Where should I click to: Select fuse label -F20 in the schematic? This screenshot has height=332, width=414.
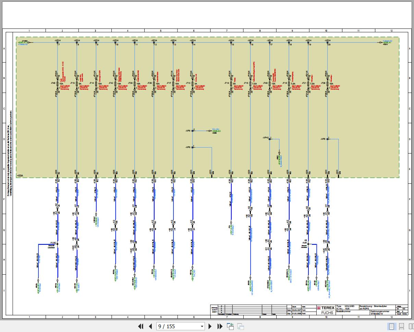(149, 83)
